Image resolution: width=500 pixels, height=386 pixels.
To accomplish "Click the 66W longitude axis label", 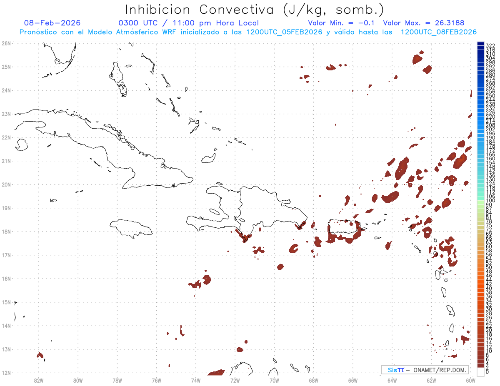I will tap(353, 380).
